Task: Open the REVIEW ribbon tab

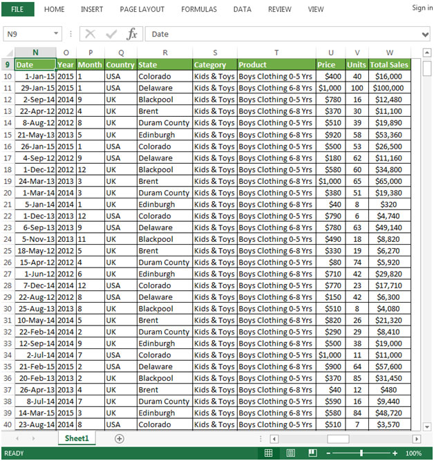Action: [280, 10]
